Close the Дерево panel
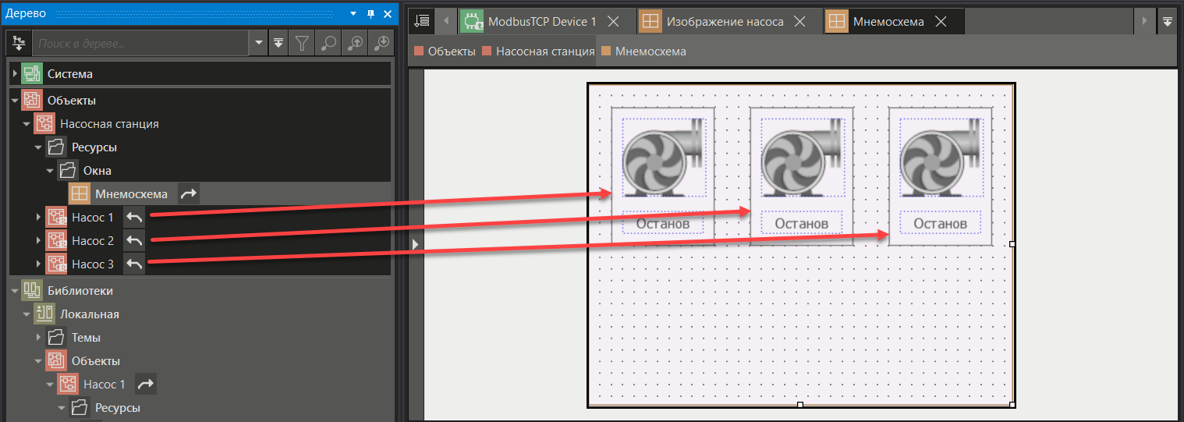 [x=387, y=13]
